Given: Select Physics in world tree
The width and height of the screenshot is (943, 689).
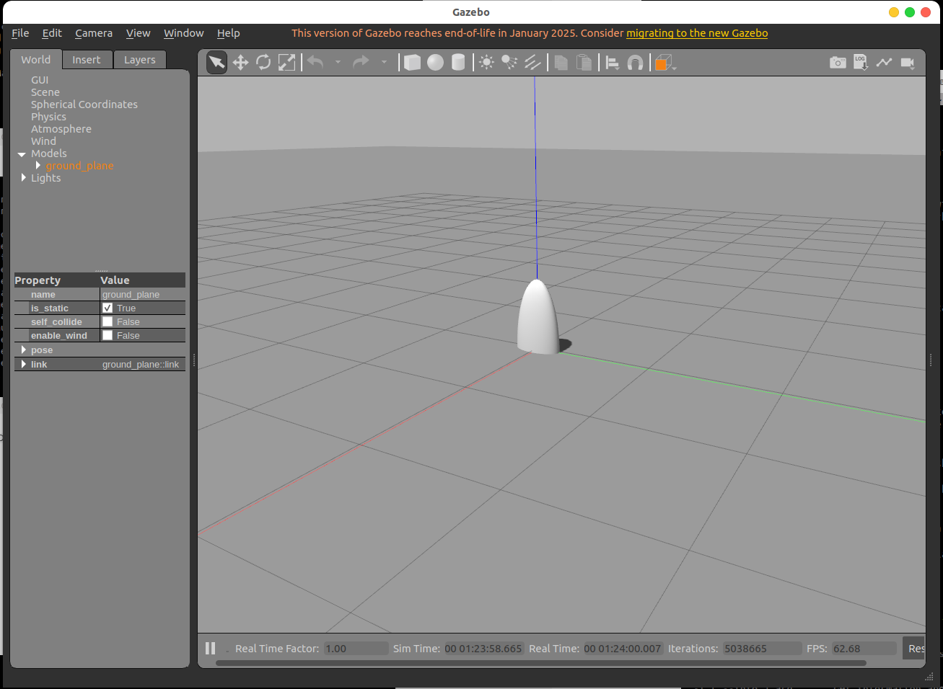Looking at the screenshot, I should (48, 117).
